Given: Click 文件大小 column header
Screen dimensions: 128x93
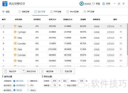Looking at the screenshot, I should [52, 19].
